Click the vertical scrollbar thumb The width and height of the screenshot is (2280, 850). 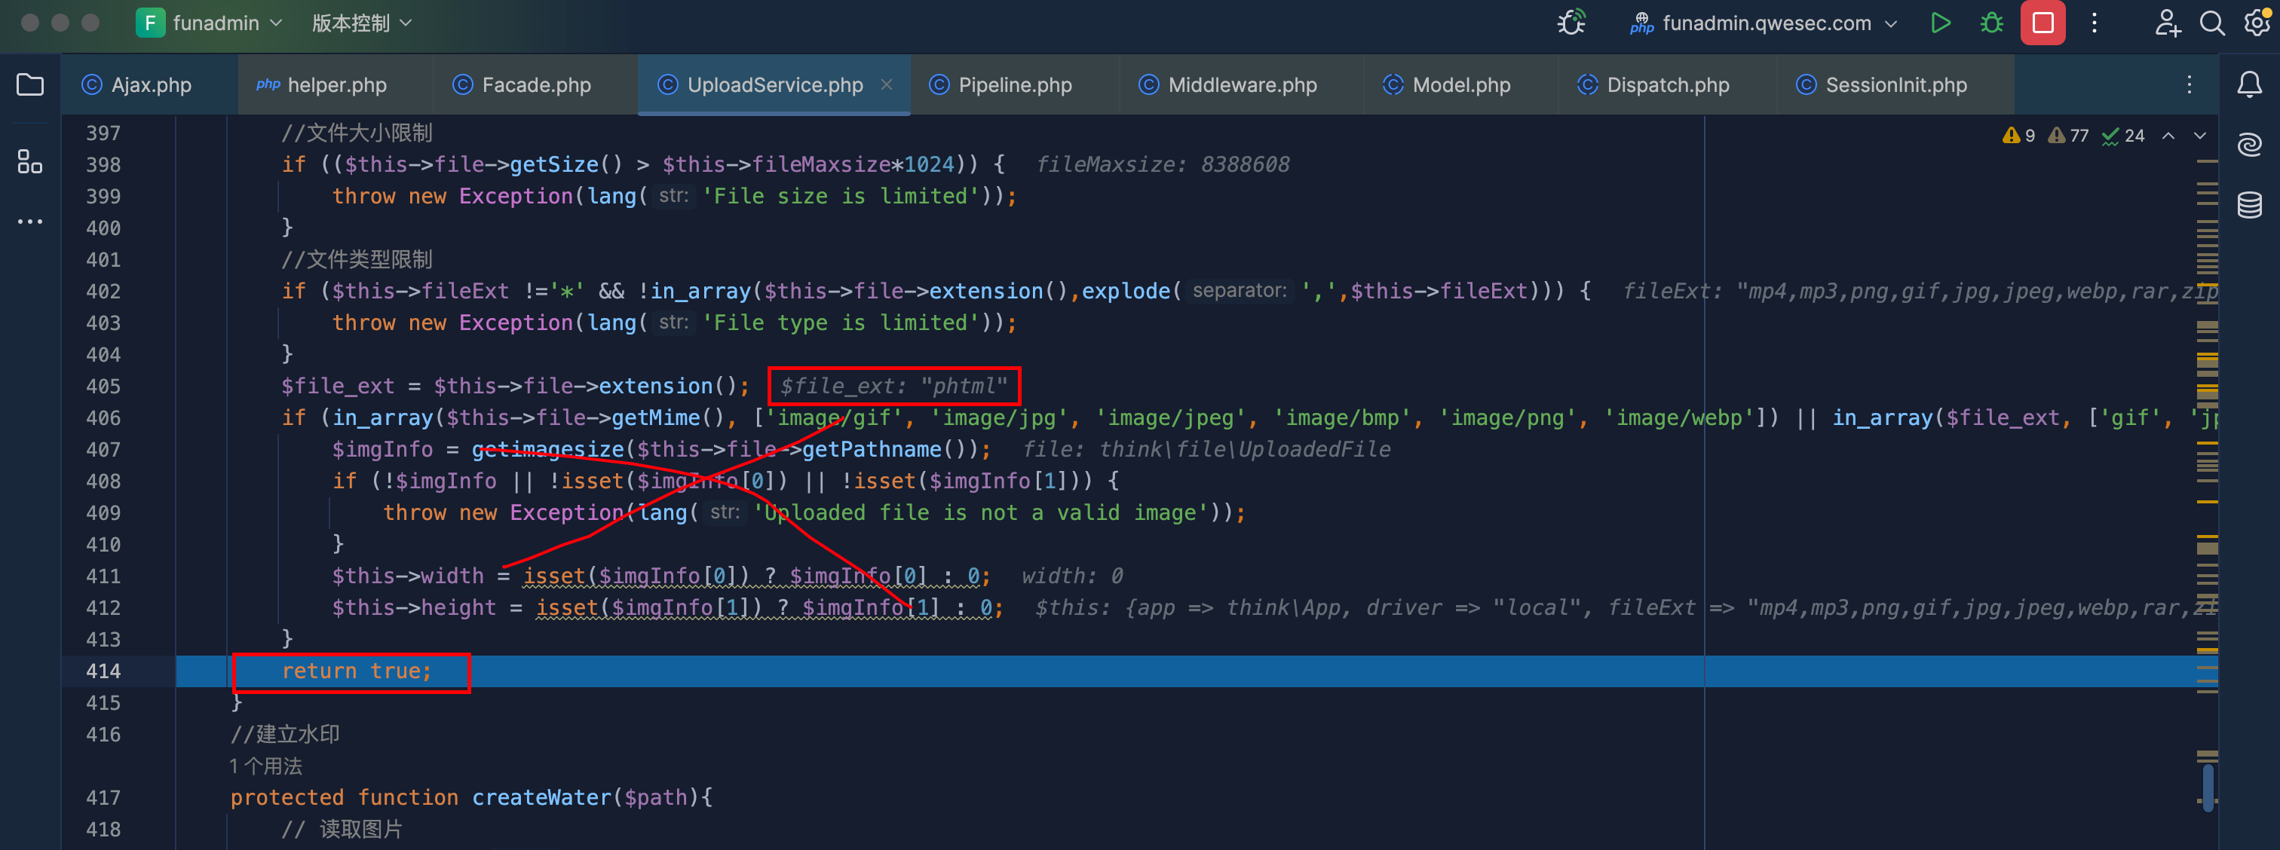[x=2207, y=787]
